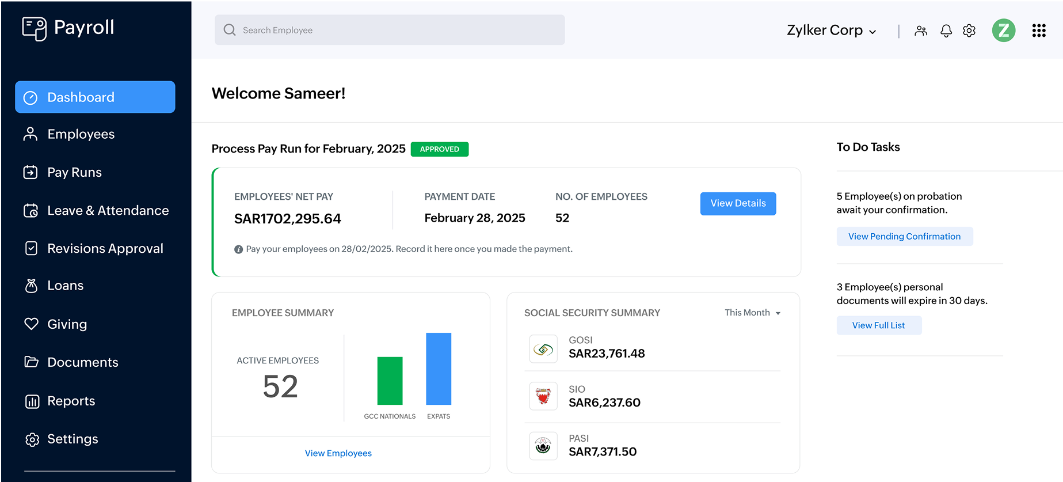
Task: Select Revisions Approval from sidebar
Action: coord(105,249)
